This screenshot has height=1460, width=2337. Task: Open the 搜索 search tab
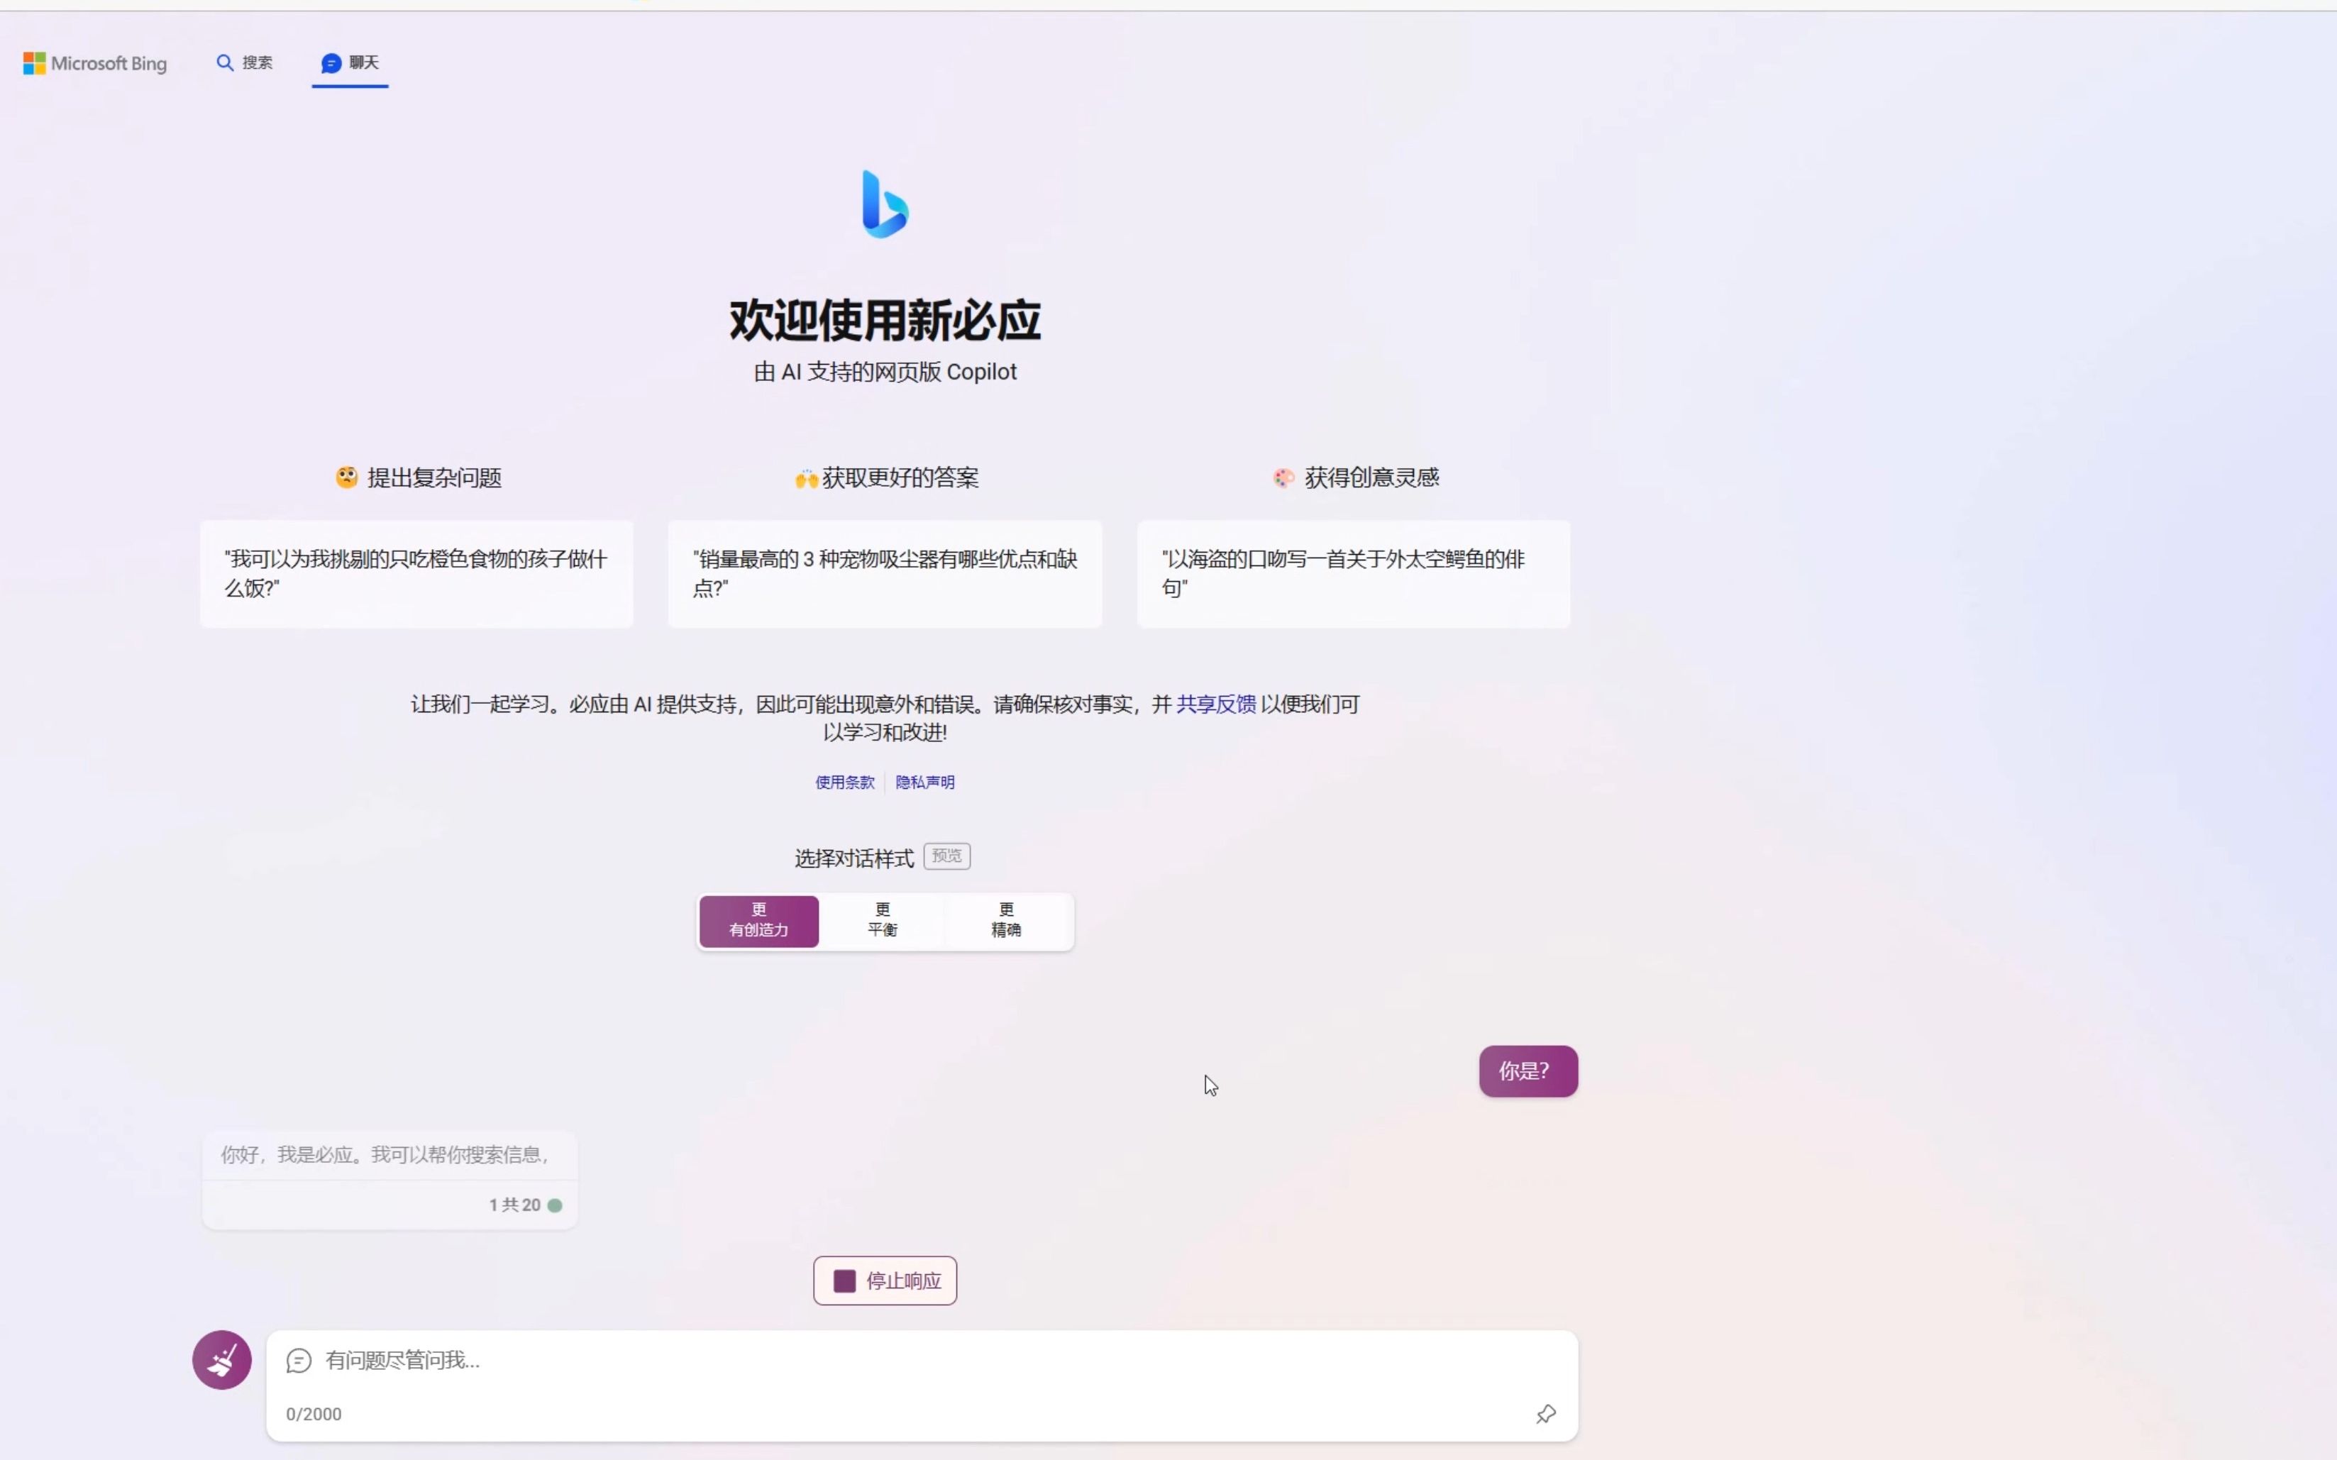[244, 62]
